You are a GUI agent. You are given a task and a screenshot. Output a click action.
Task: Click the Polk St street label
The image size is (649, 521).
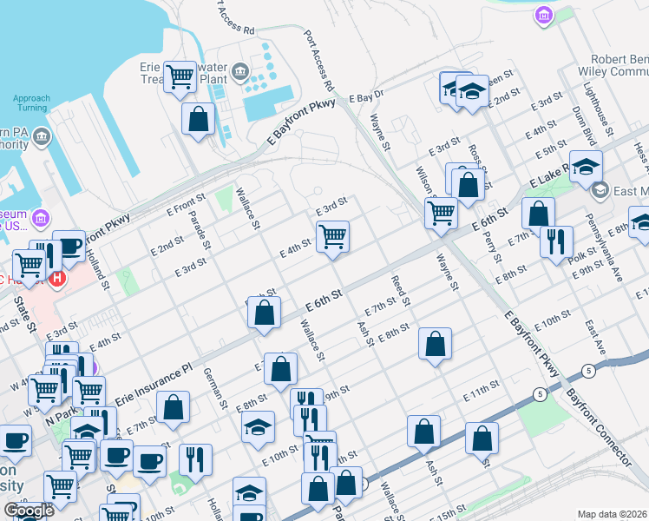tap(582, 255)
